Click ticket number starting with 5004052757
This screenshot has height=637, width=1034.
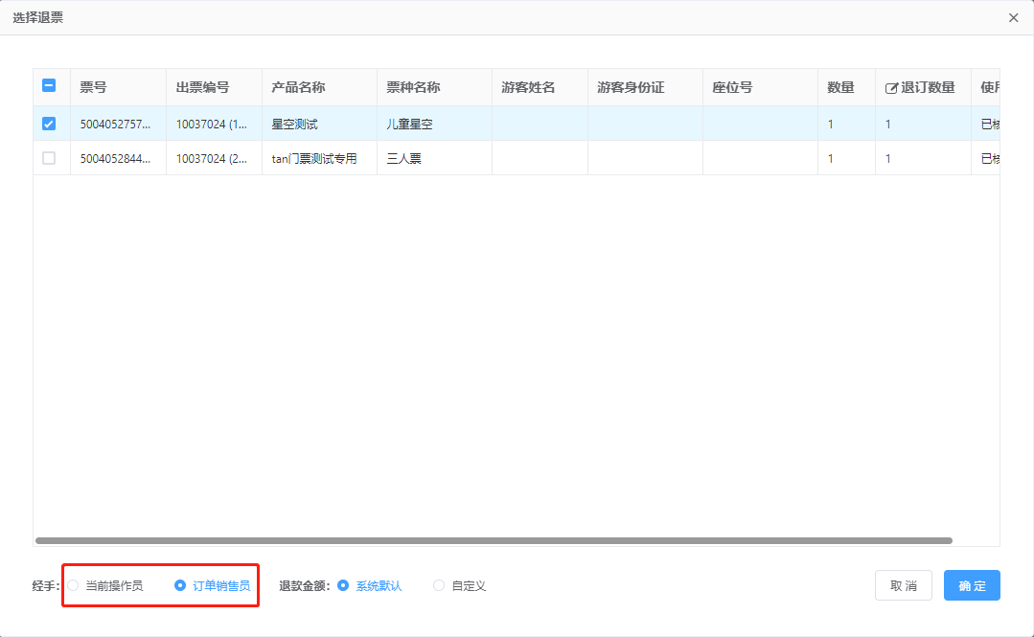115,124
